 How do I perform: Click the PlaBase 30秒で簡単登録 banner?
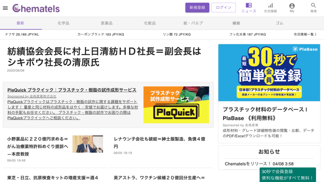(269, 73)
